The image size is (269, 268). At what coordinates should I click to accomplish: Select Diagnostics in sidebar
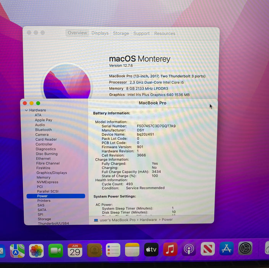click(45, 149)
